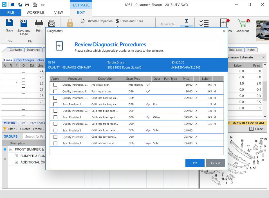This screenshot has height=198, width=269.
Task: Click the Save icon in the ribbon
Action: [10, 23]
